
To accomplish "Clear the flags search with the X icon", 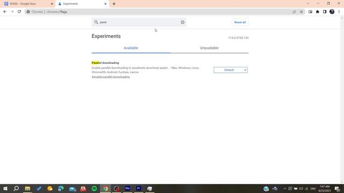I will coord(183,22).
